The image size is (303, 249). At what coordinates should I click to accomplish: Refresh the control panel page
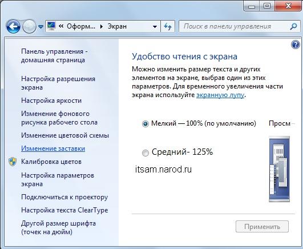168,26
